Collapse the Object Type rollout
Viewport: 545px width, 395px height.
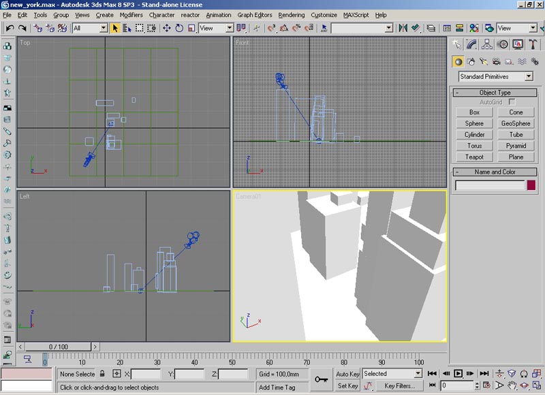495,93
